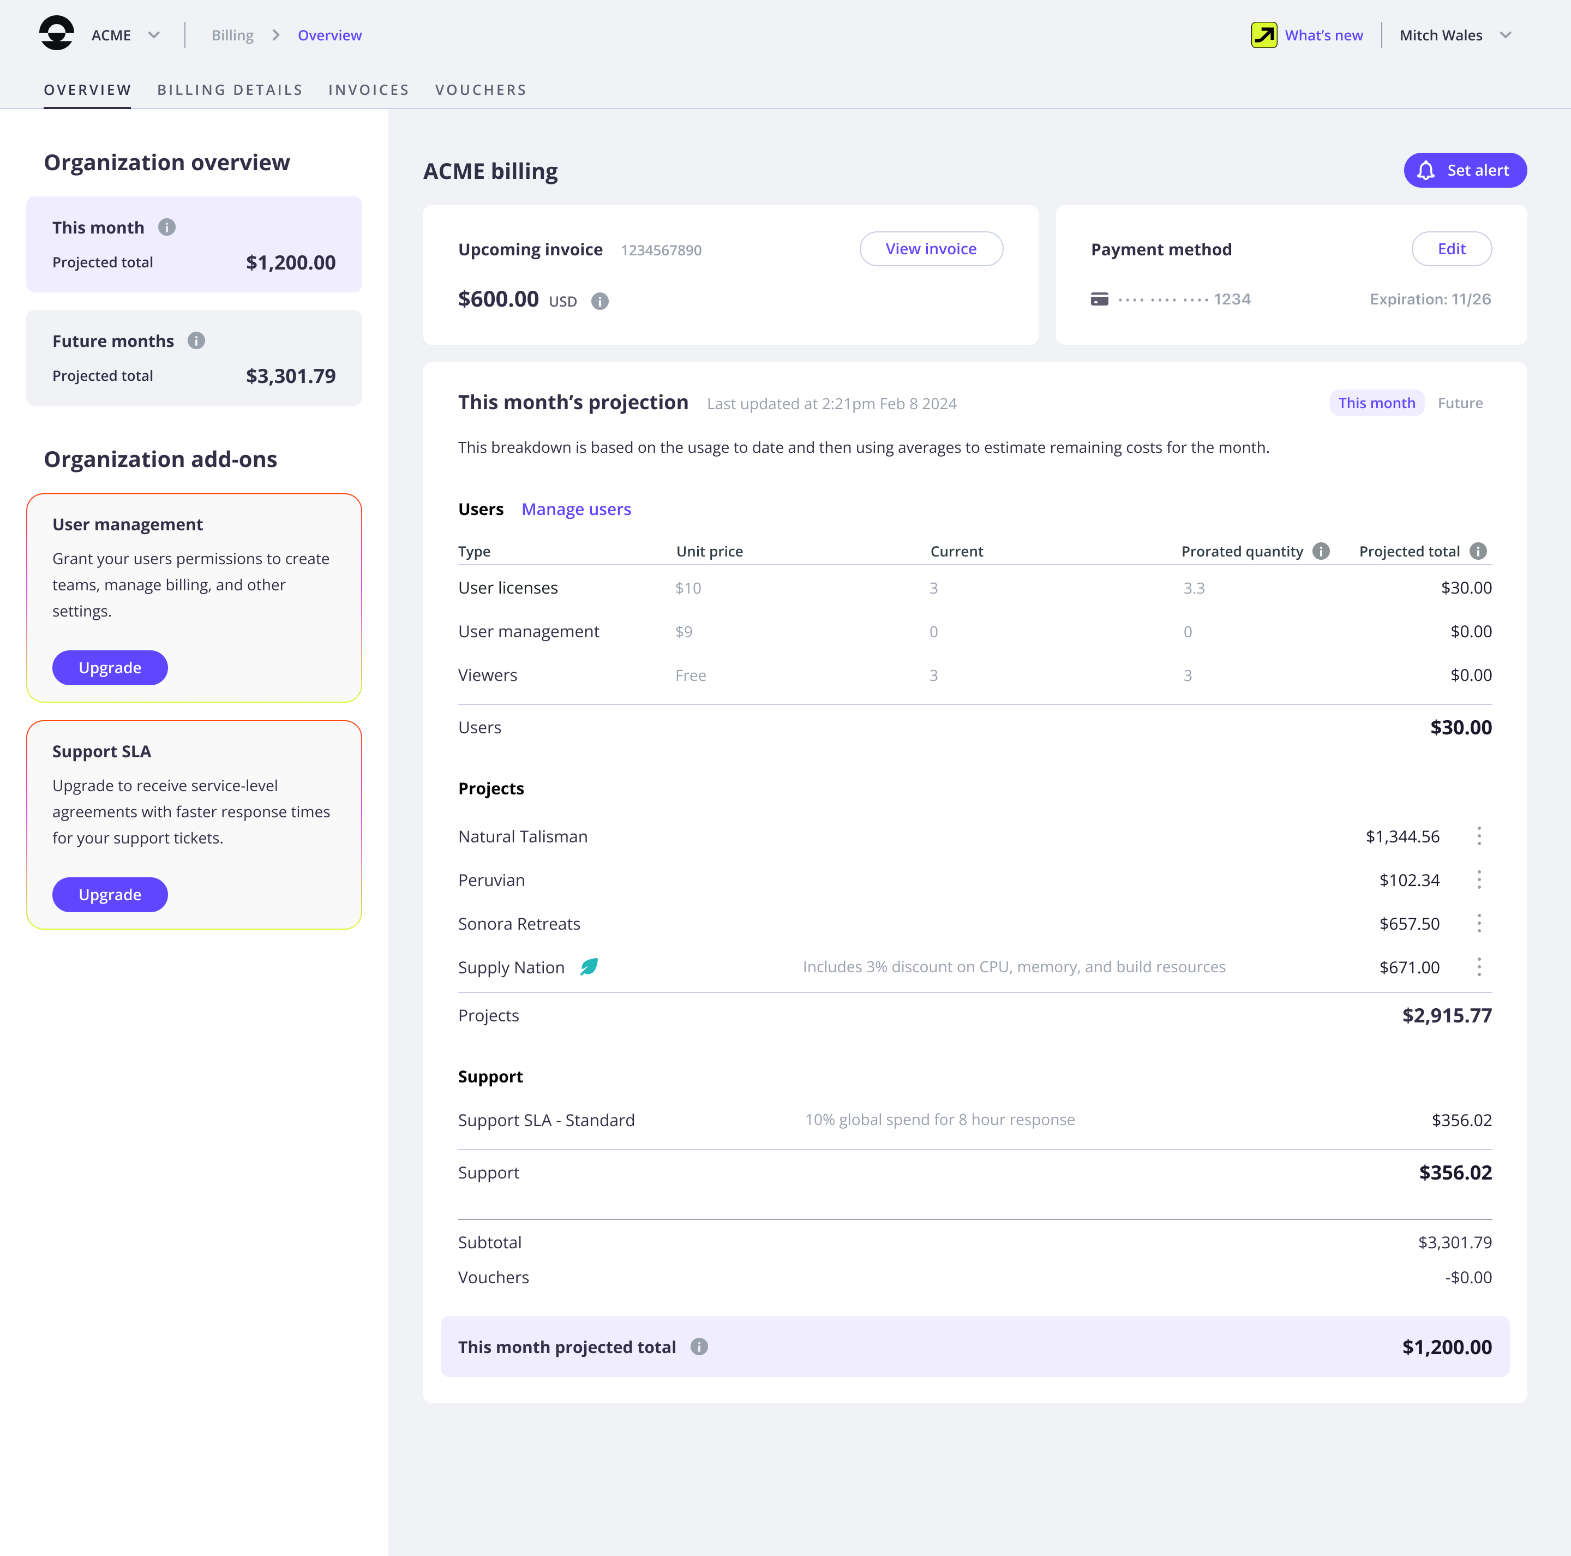
Task: Click the info icon beside the $600.00 invoice amount
Action: click(x=600, y=301)
